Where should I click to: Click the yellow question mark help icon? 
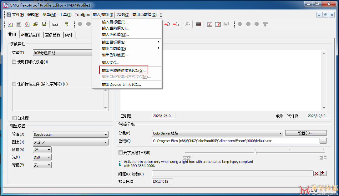pyautogui.click(x=67, y=24)
